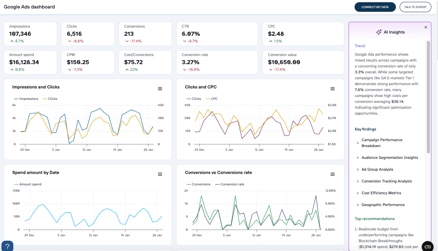Open the Spend amount by Date chart menu

(x=160, y=174)
